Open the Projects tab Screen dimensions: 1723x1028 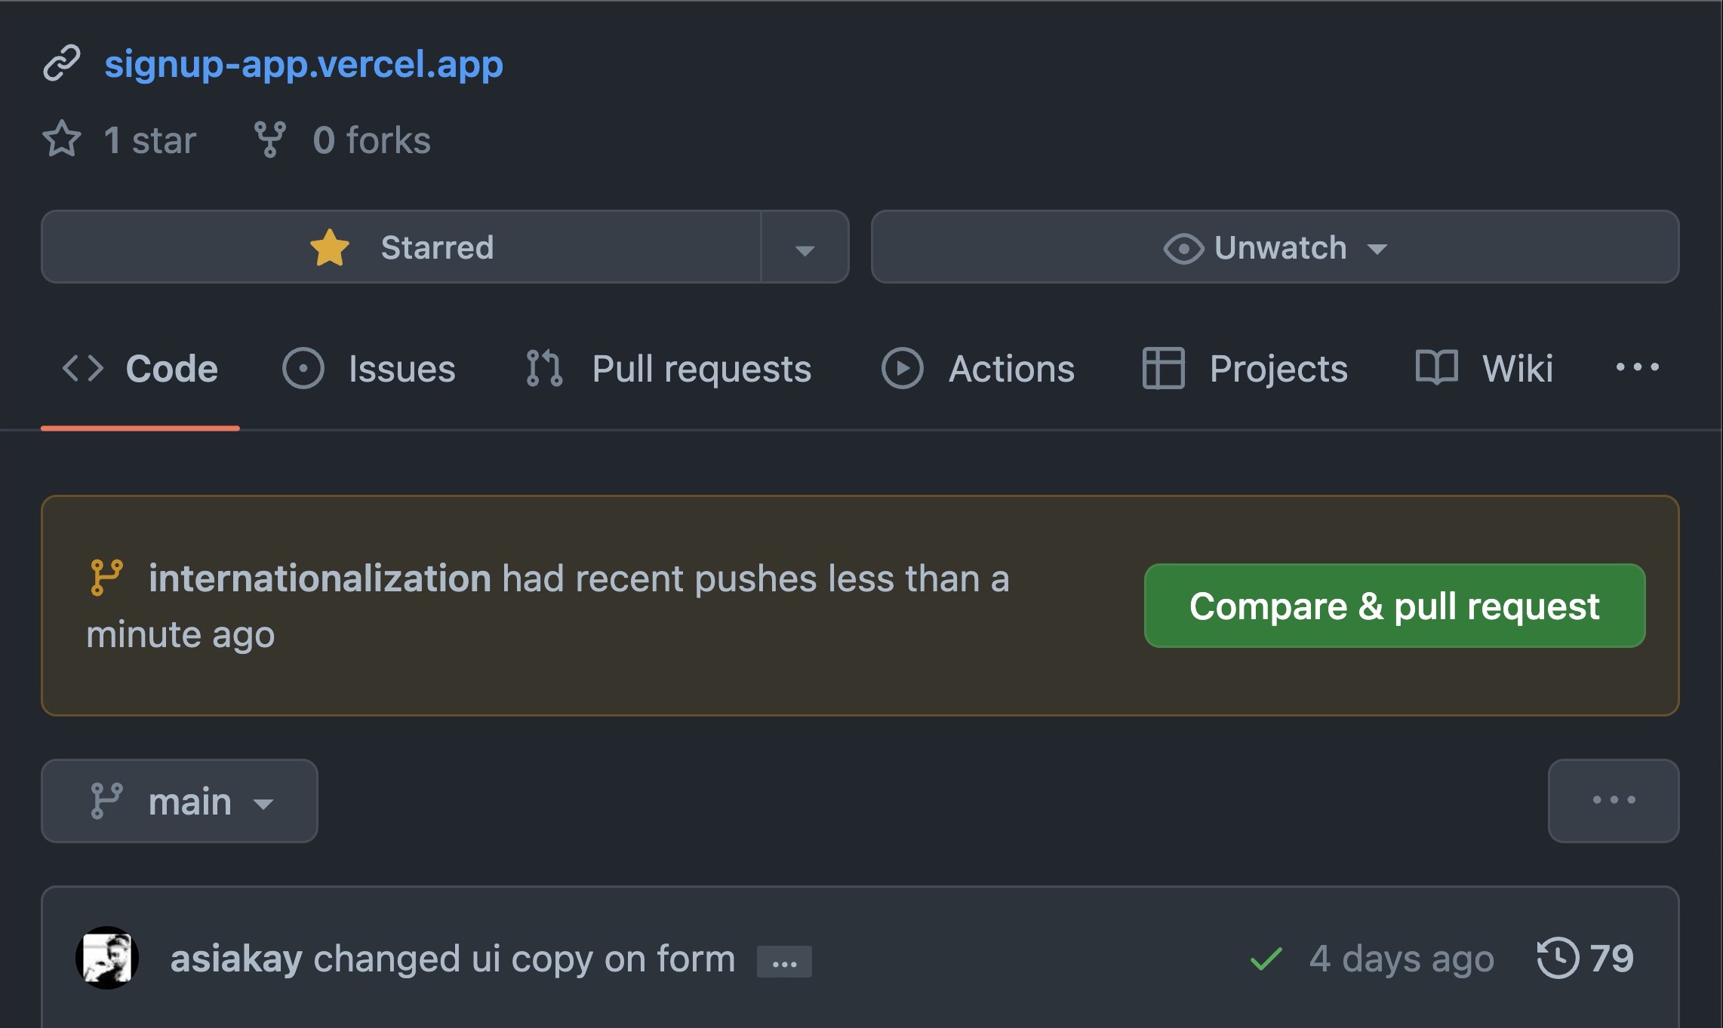click(x=1245, y=369)
